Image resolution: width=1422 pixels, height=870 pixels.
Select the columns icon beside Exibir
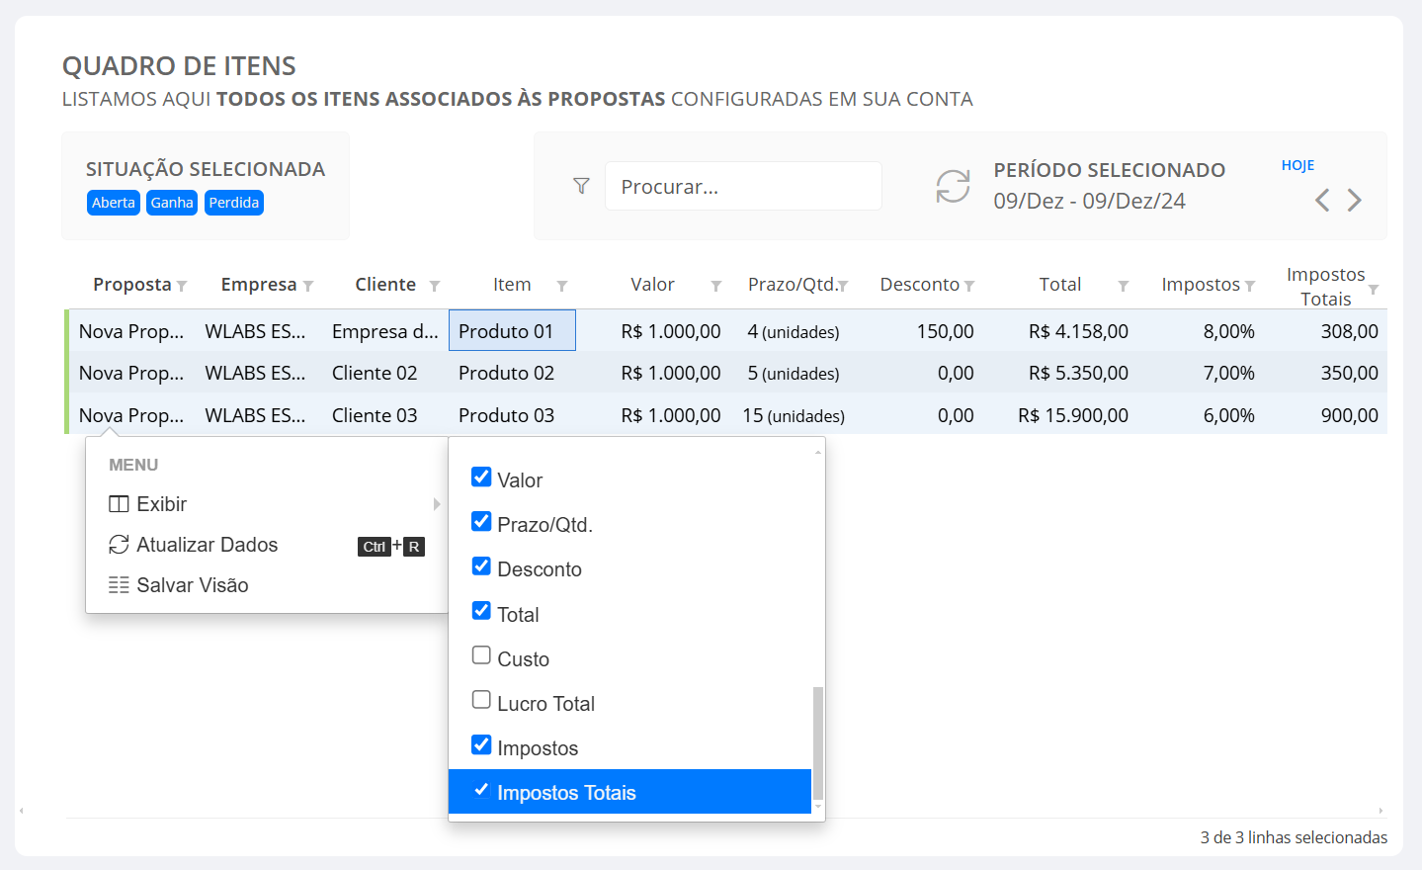click(x=121, y=503)
